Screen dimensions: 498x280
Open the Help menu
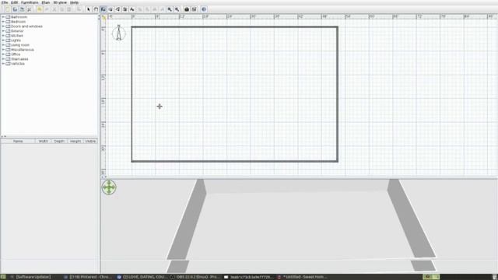(x=74, y=2)
